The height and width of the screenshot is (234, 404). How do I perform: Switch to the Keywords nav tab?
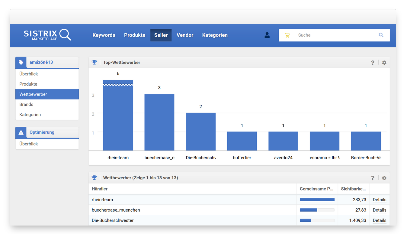(x=104, y=35)
